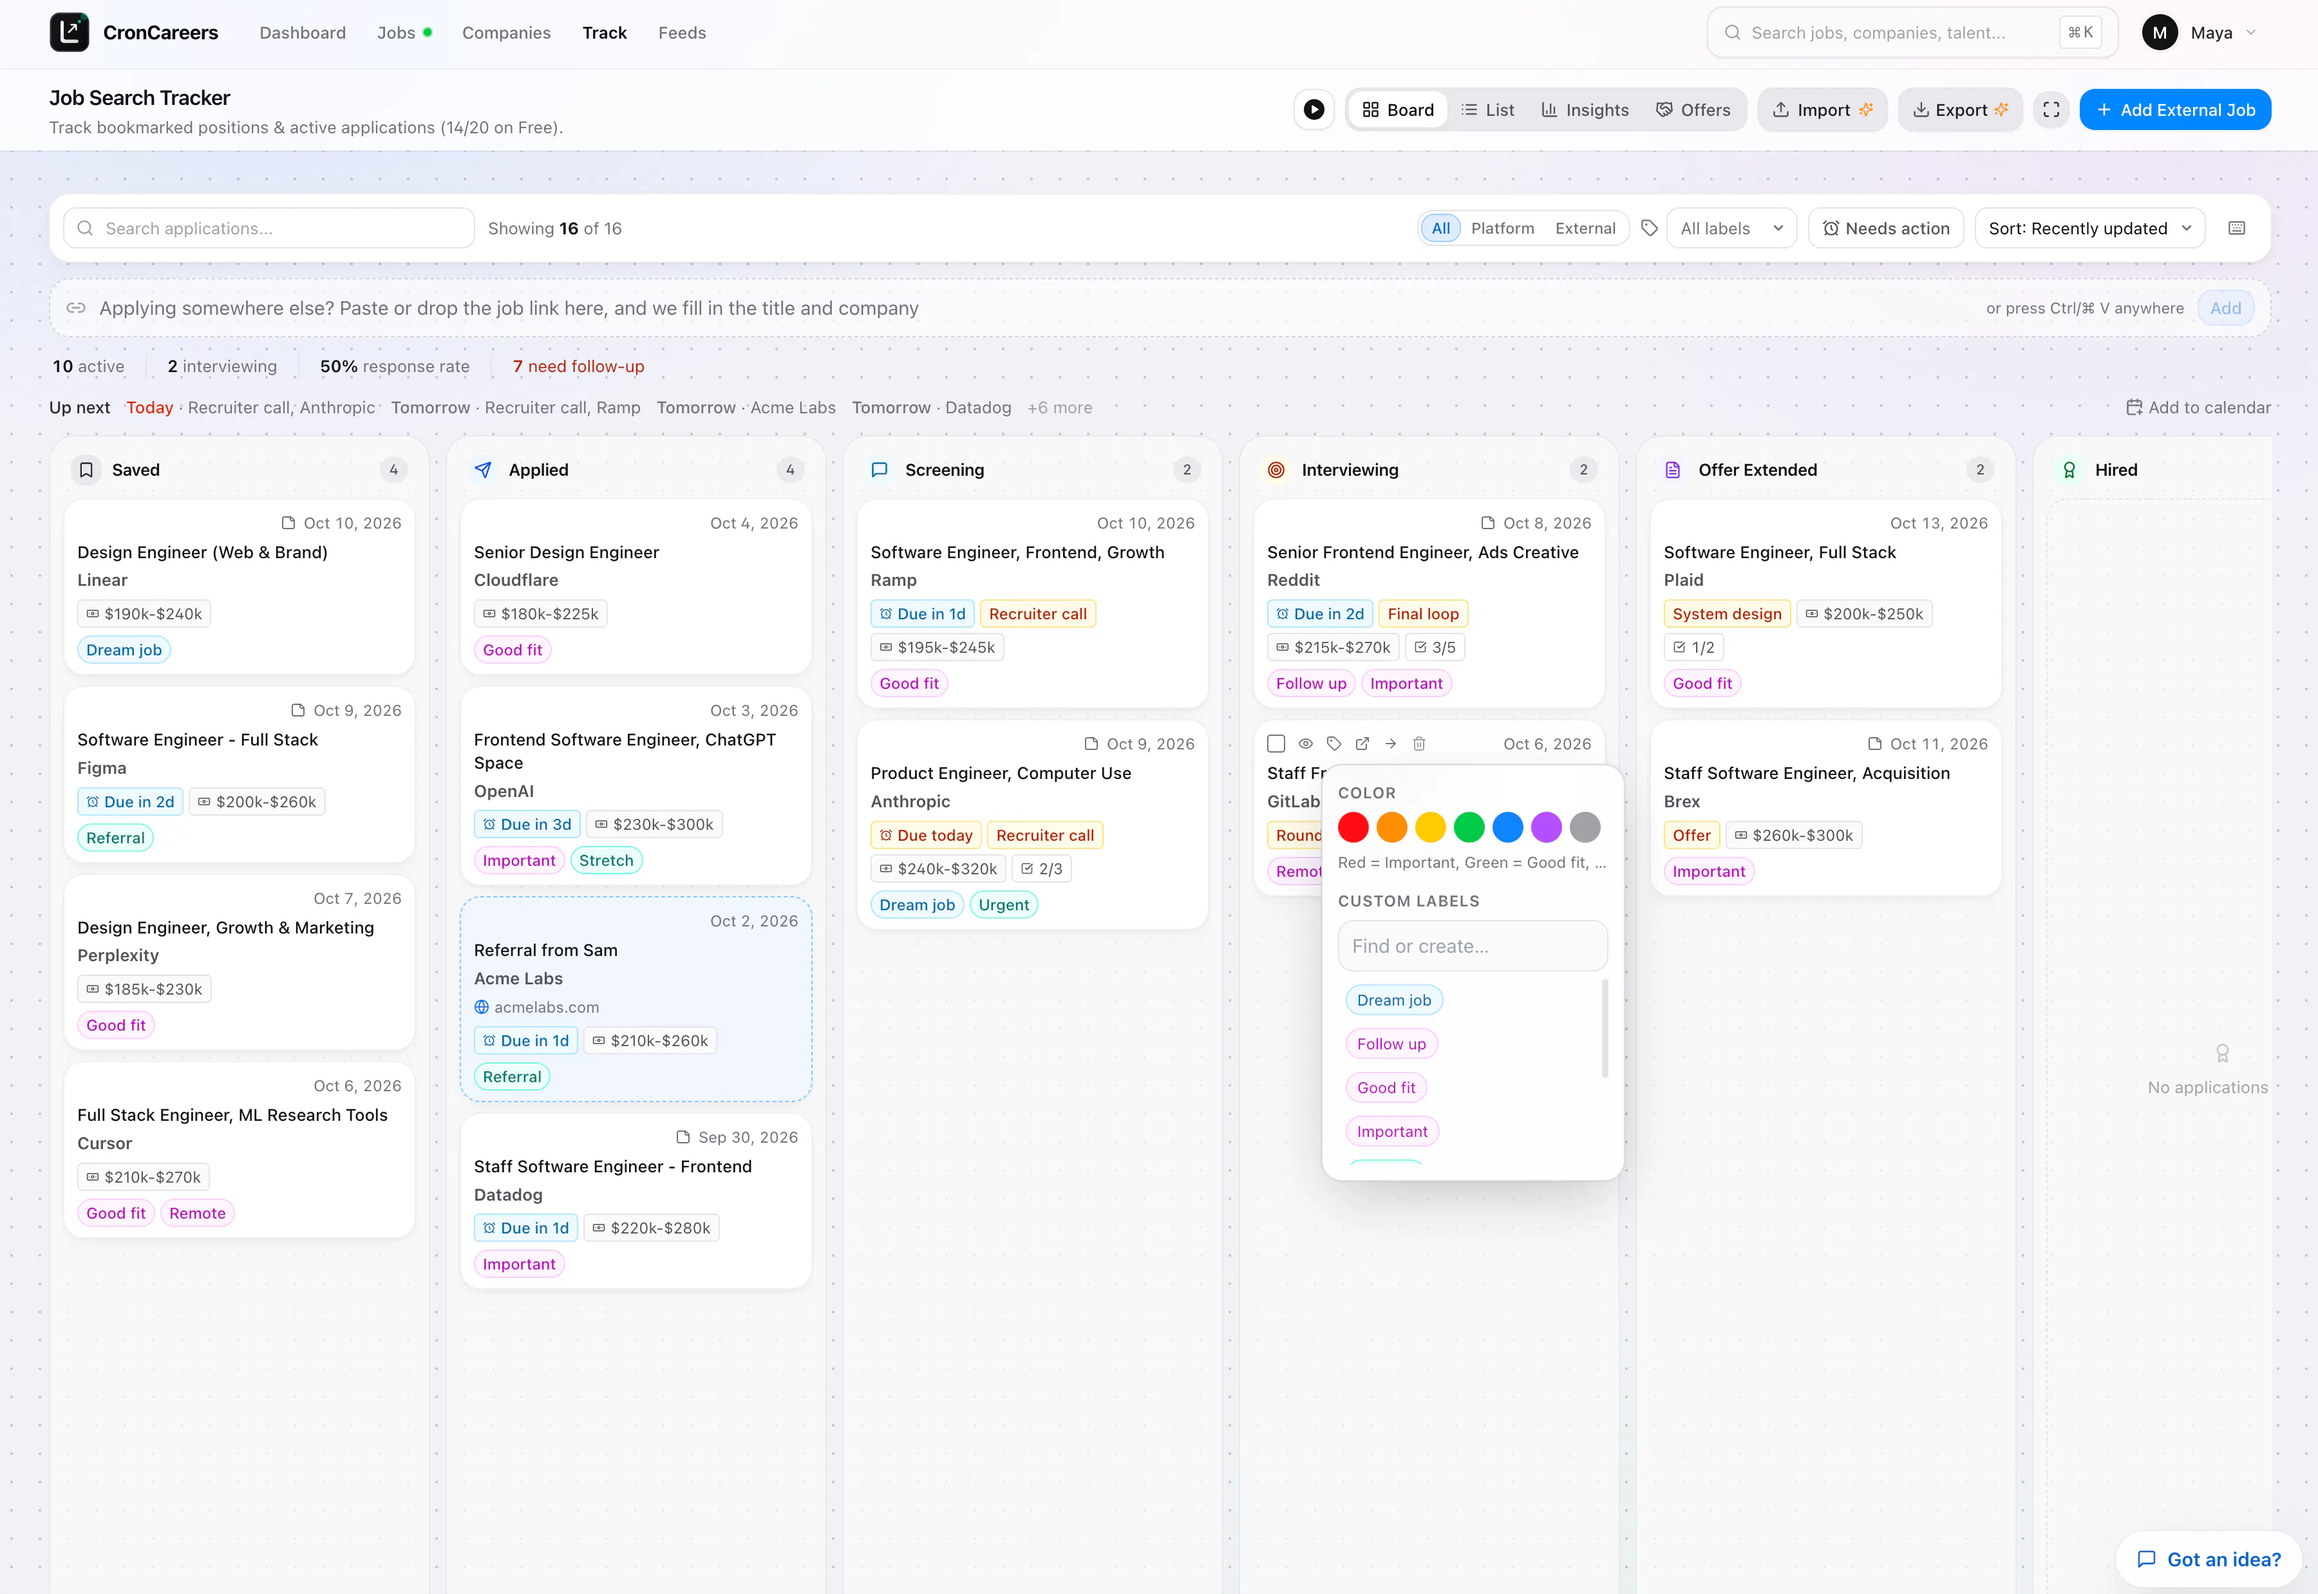Click the Got an idea? feedback button
This screenshot has height=1594, width=2318.
click(x=2209, y=1560)
